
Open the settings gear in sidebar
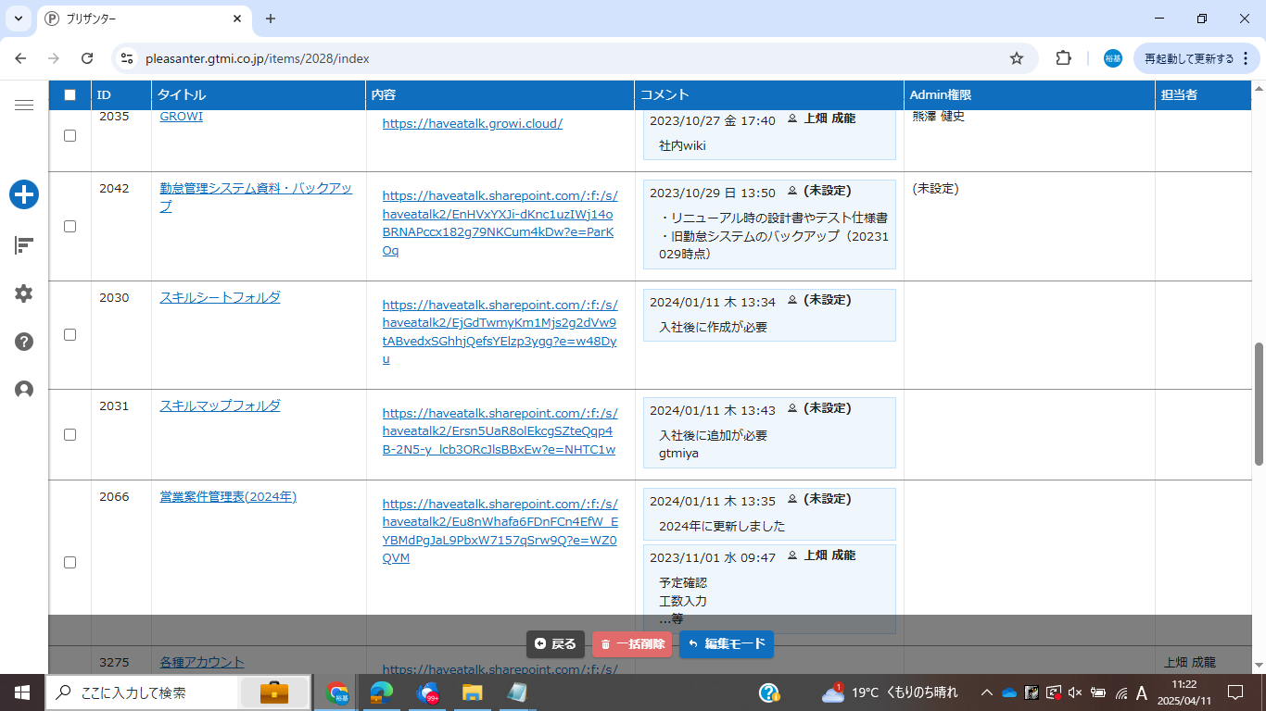click(x=24, y=293)
